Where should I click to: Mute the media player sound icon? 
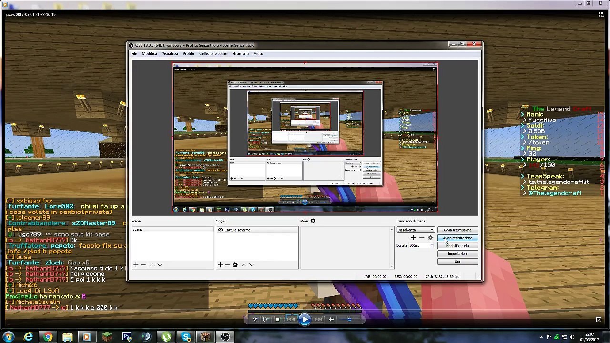(331, 320)
